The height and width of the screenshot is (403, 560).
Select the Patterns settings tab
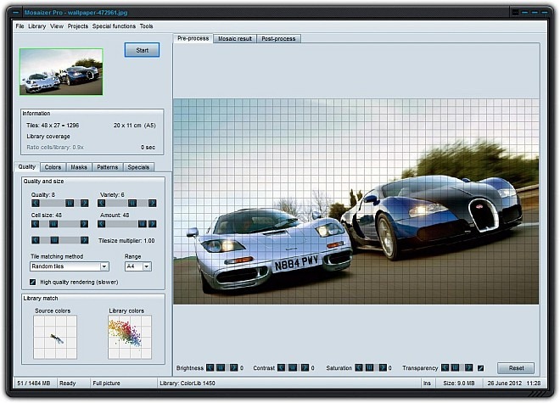[x=108, y=167]
